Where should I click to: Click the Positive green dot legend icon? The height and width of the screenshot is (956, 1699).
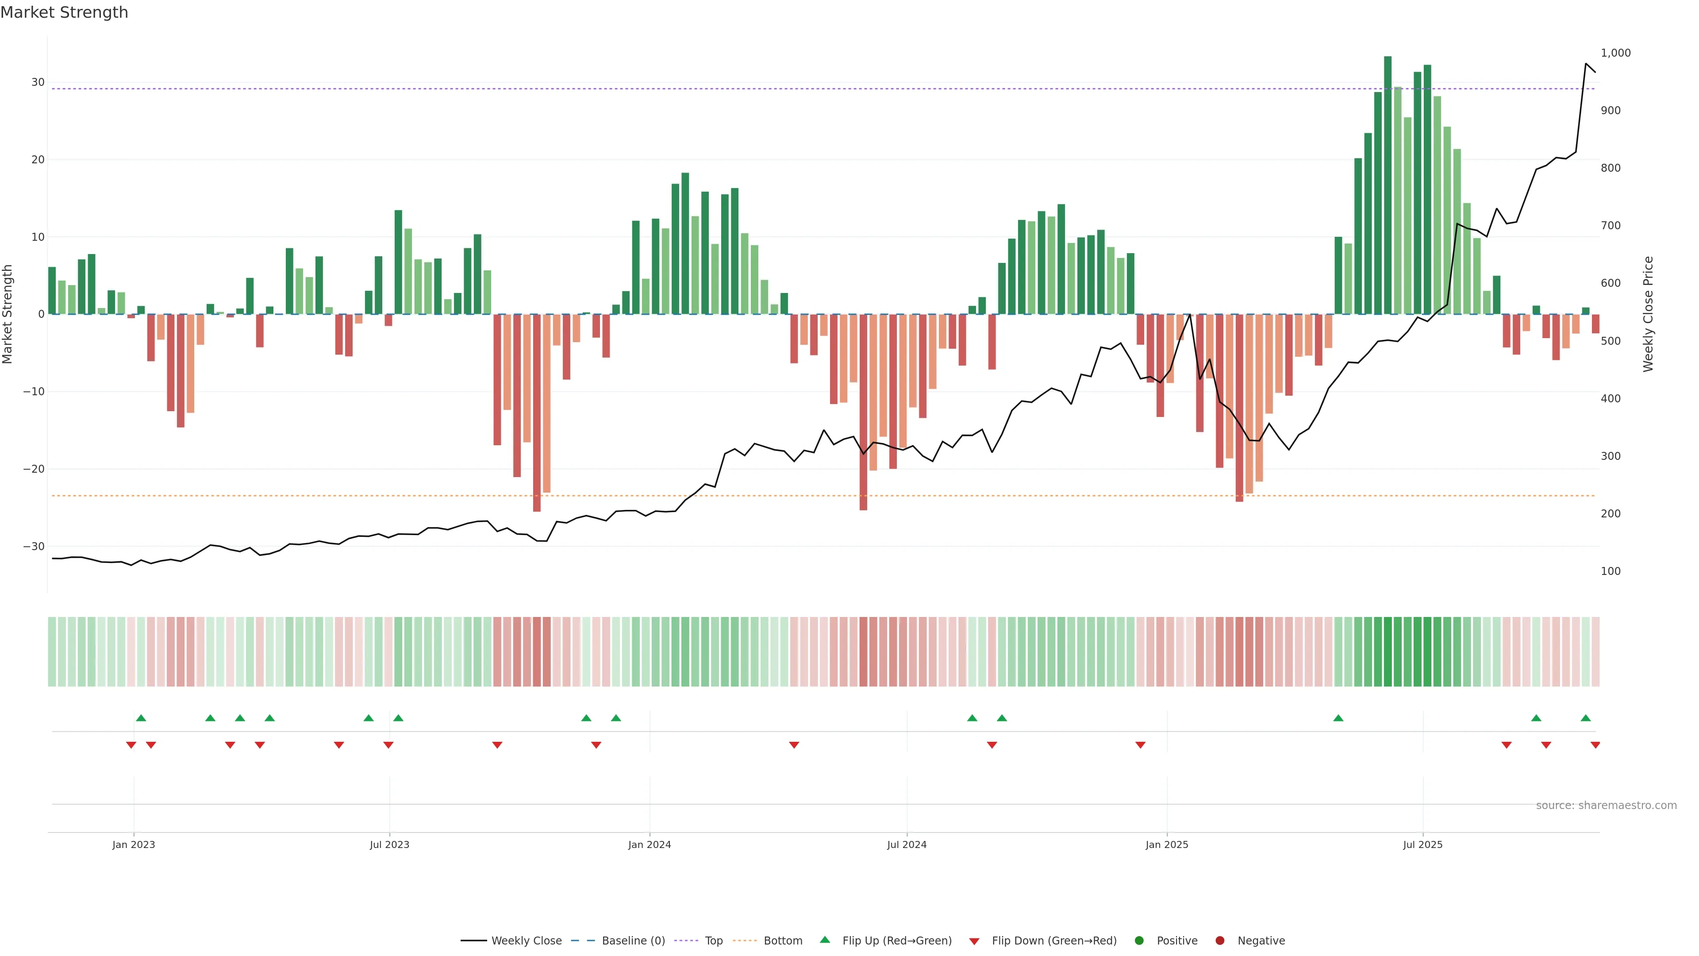1139,941
